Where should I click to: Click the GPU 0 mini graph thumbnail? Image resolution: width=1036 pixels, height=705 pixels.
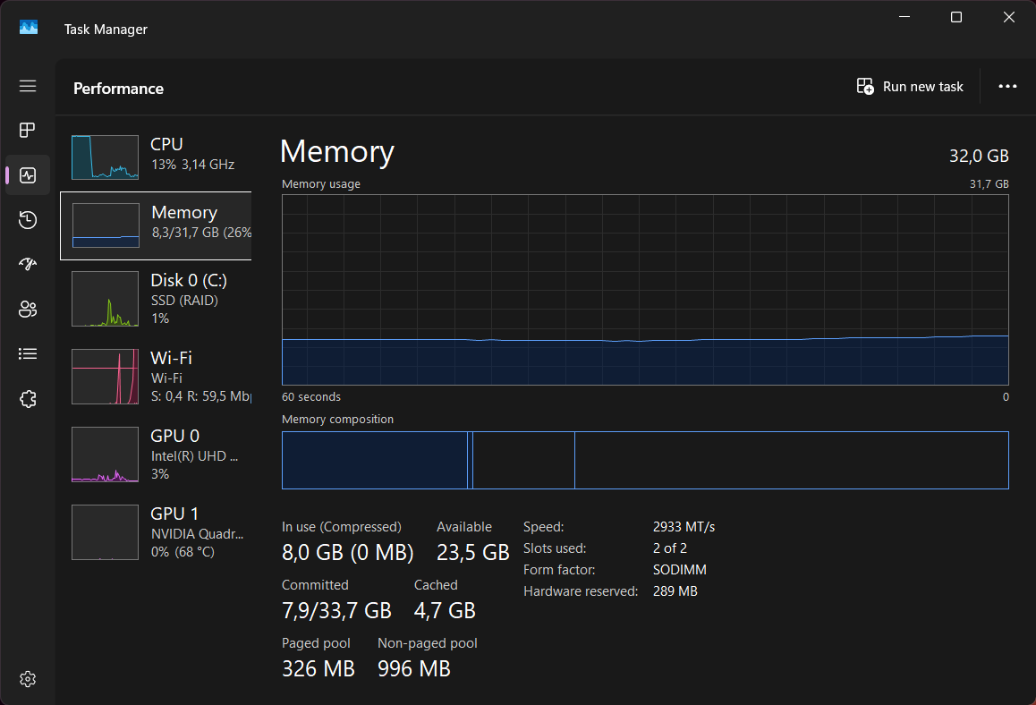(x=105, y=454)
